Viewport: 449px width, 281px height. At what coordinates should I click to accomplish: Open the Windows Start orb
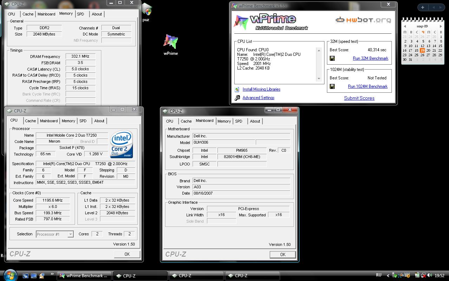point(10,275)
